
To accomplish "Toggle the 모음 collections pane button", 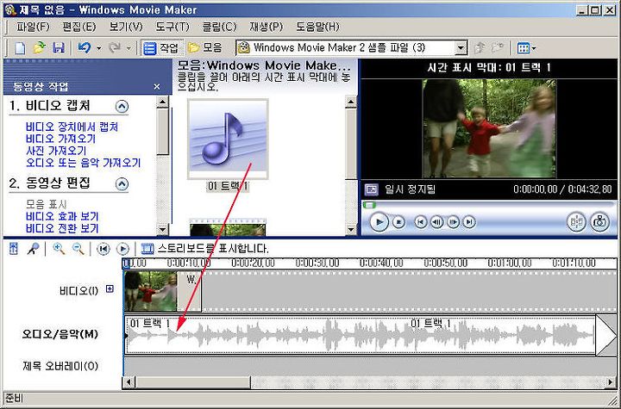I will point(205,48).
